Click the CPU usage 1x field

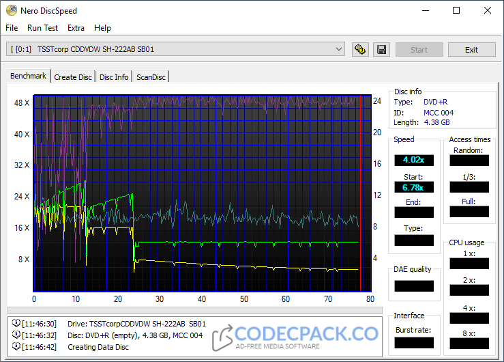[469, 264]
